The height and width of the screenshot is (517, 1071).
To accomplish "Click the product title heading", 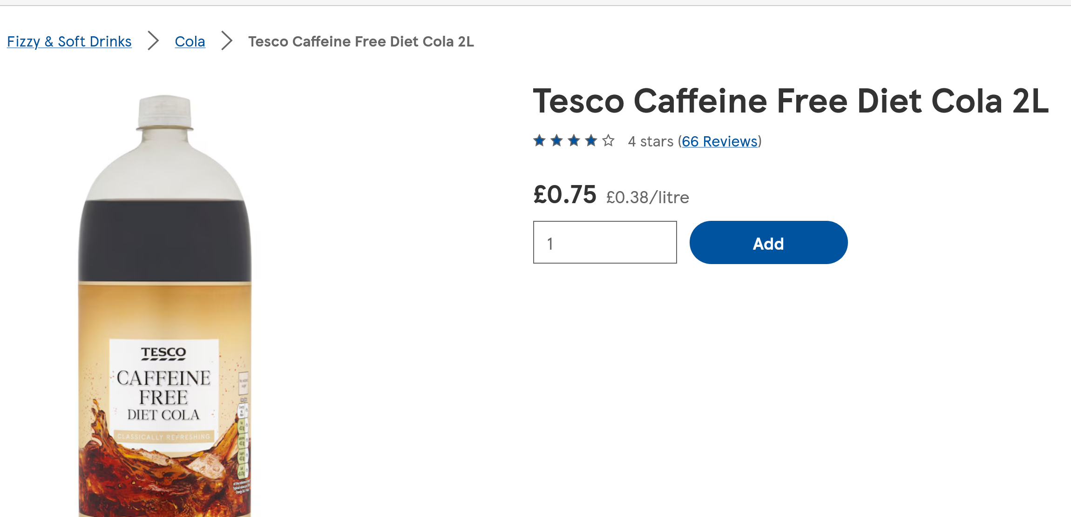I will 791,101.
